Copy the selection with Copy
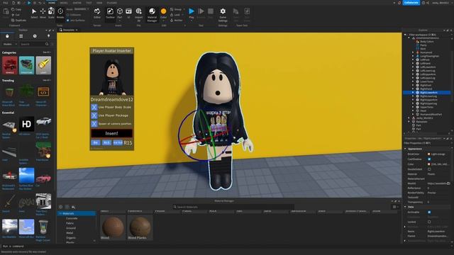 coord(16,9)
